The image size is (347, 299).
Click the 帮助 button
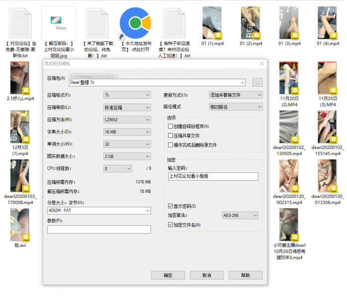(246, 275)
